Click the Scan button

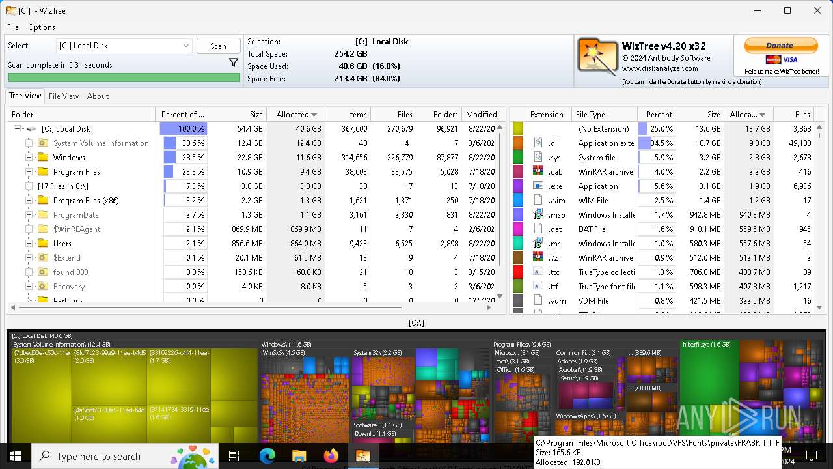pyautogui.click(x=218, y=46)
